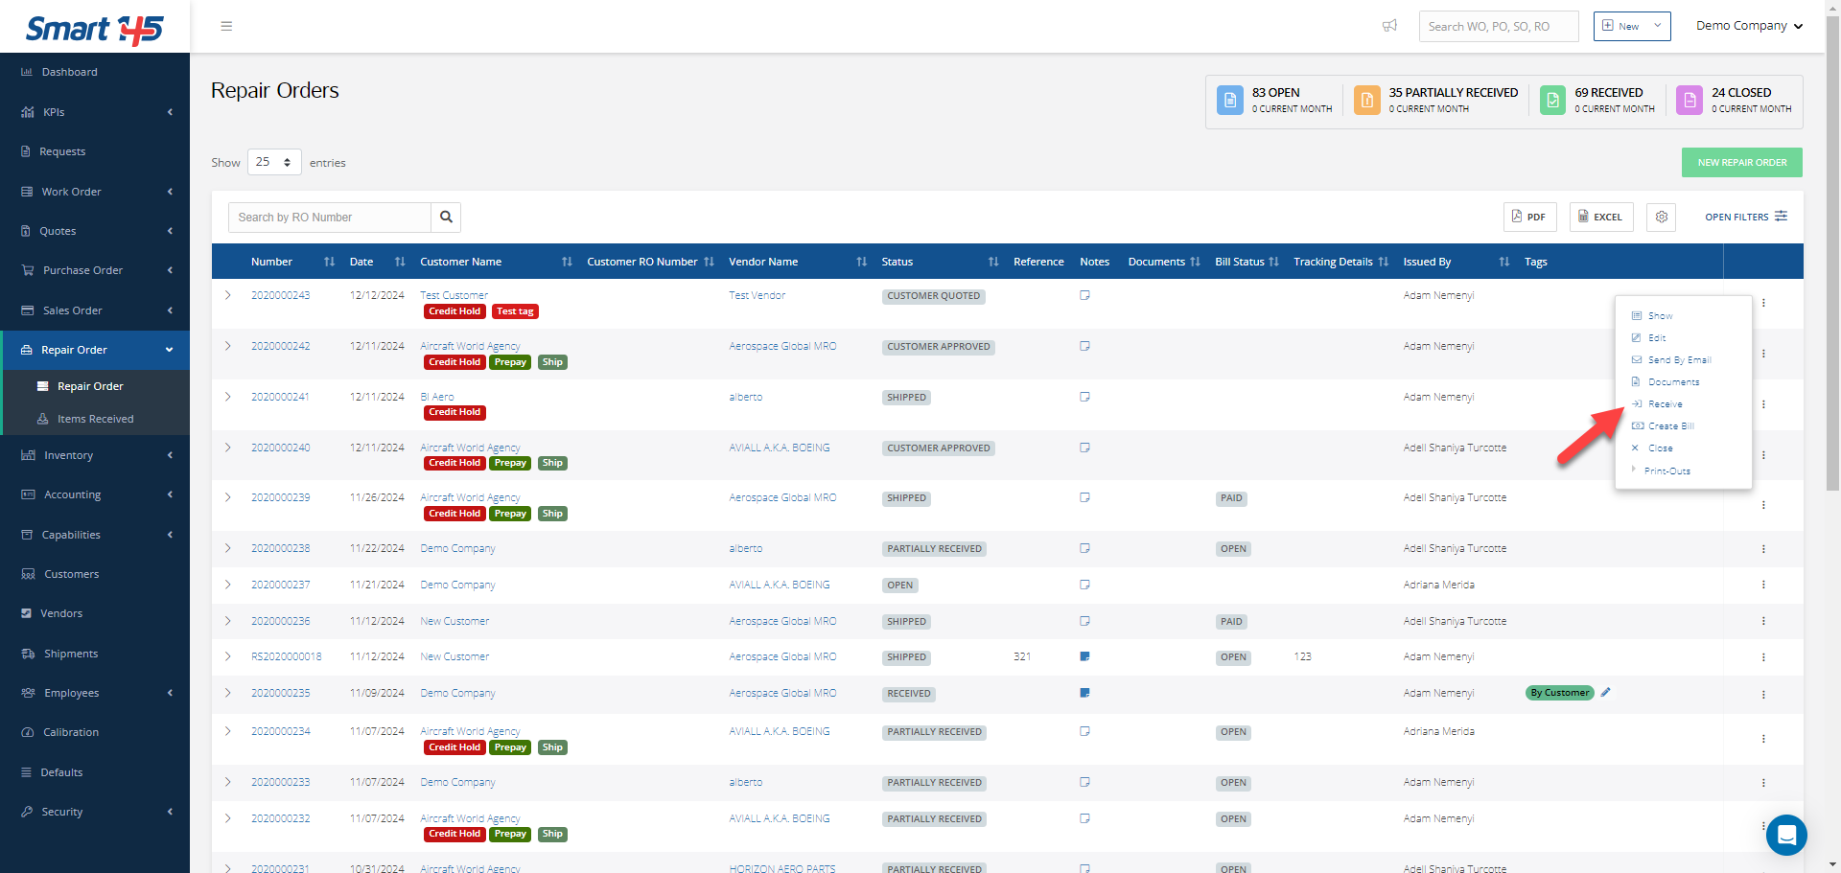The image size is (1841, 873).
Task: Open actions kebab menu for RO 2020000235
Action: 1763,694
